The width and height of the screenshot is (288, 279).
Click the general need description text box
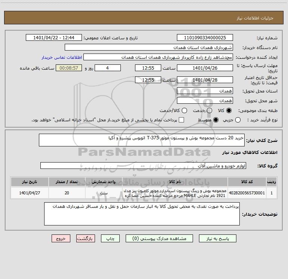tap(142, 140)
